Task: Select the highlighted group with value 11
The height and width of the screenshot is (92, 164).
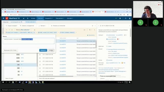Action: tap(20, 65)
